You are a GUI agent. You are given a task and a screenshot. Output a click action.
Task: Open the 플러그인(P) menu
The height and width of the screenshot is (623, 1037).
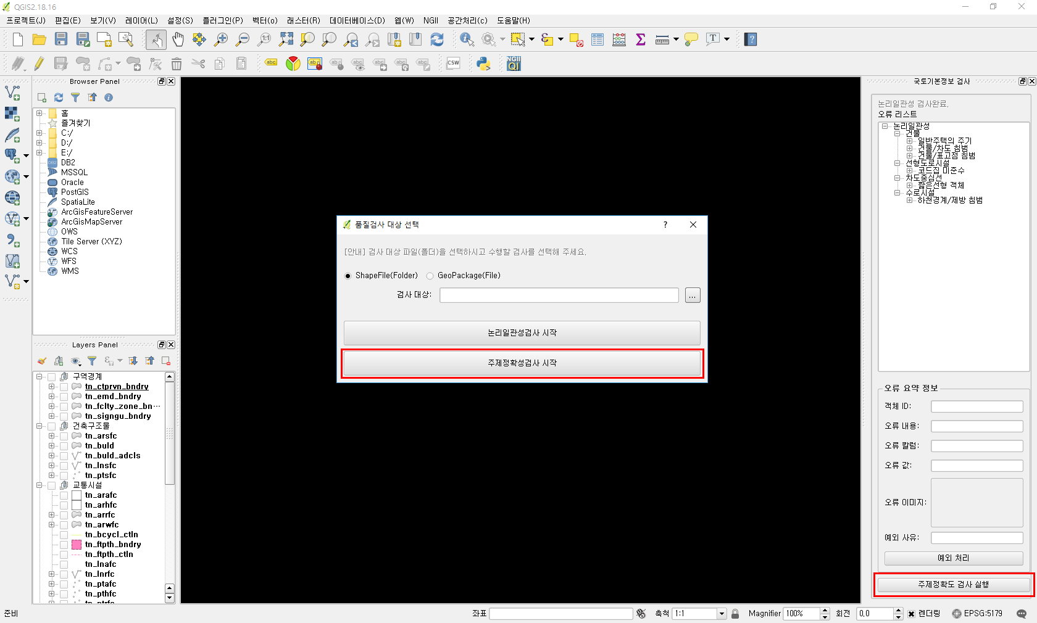pos(222,20)
